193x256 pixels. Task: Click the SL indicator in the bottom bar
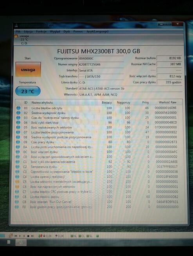[89, 236]
